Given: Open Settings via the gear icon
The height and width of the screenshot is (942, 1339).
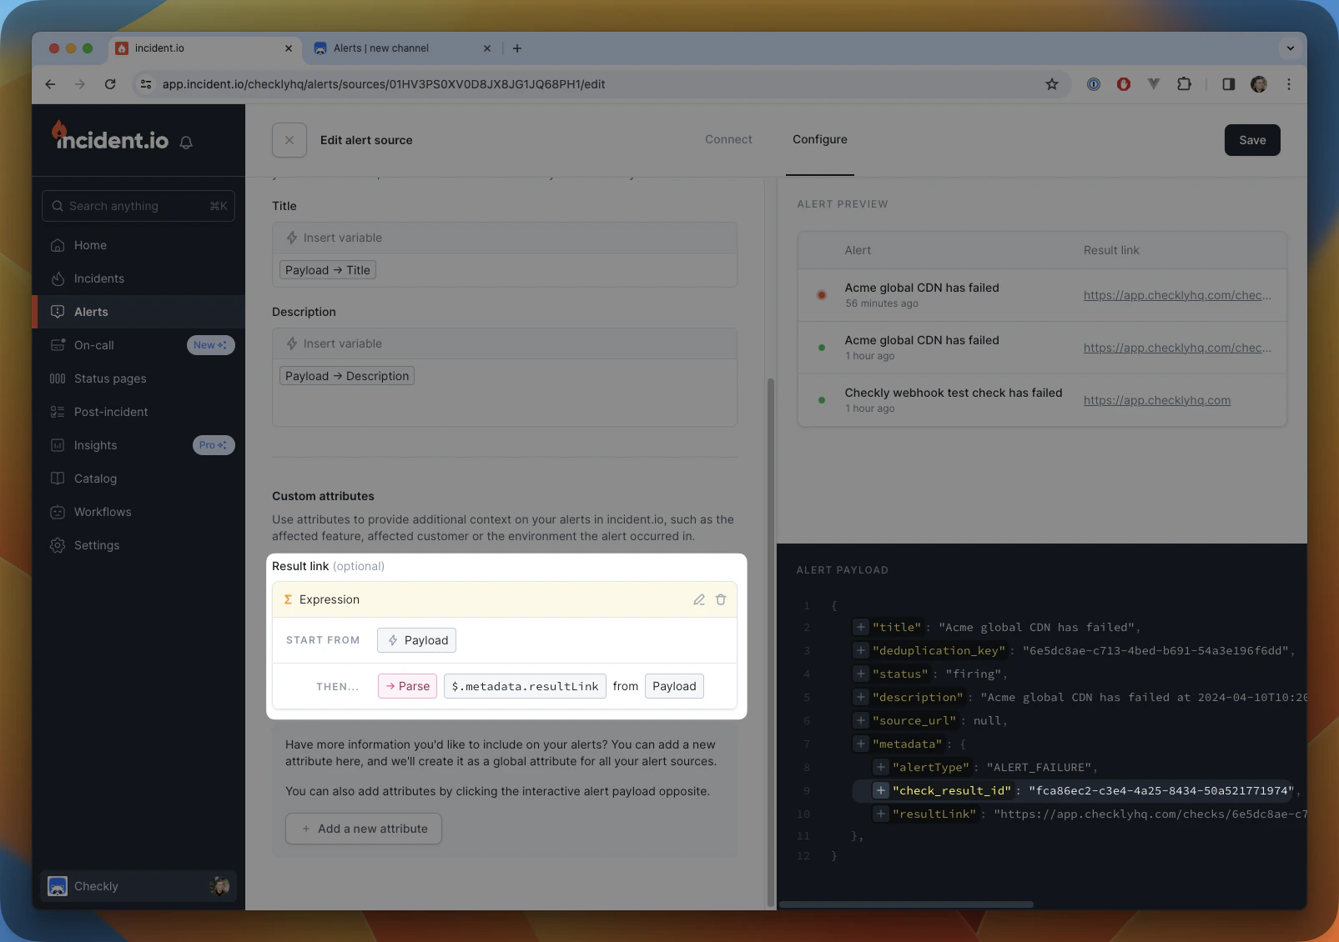Looking at the screenshot, I should pyautogui.click(x=57, y=545).
